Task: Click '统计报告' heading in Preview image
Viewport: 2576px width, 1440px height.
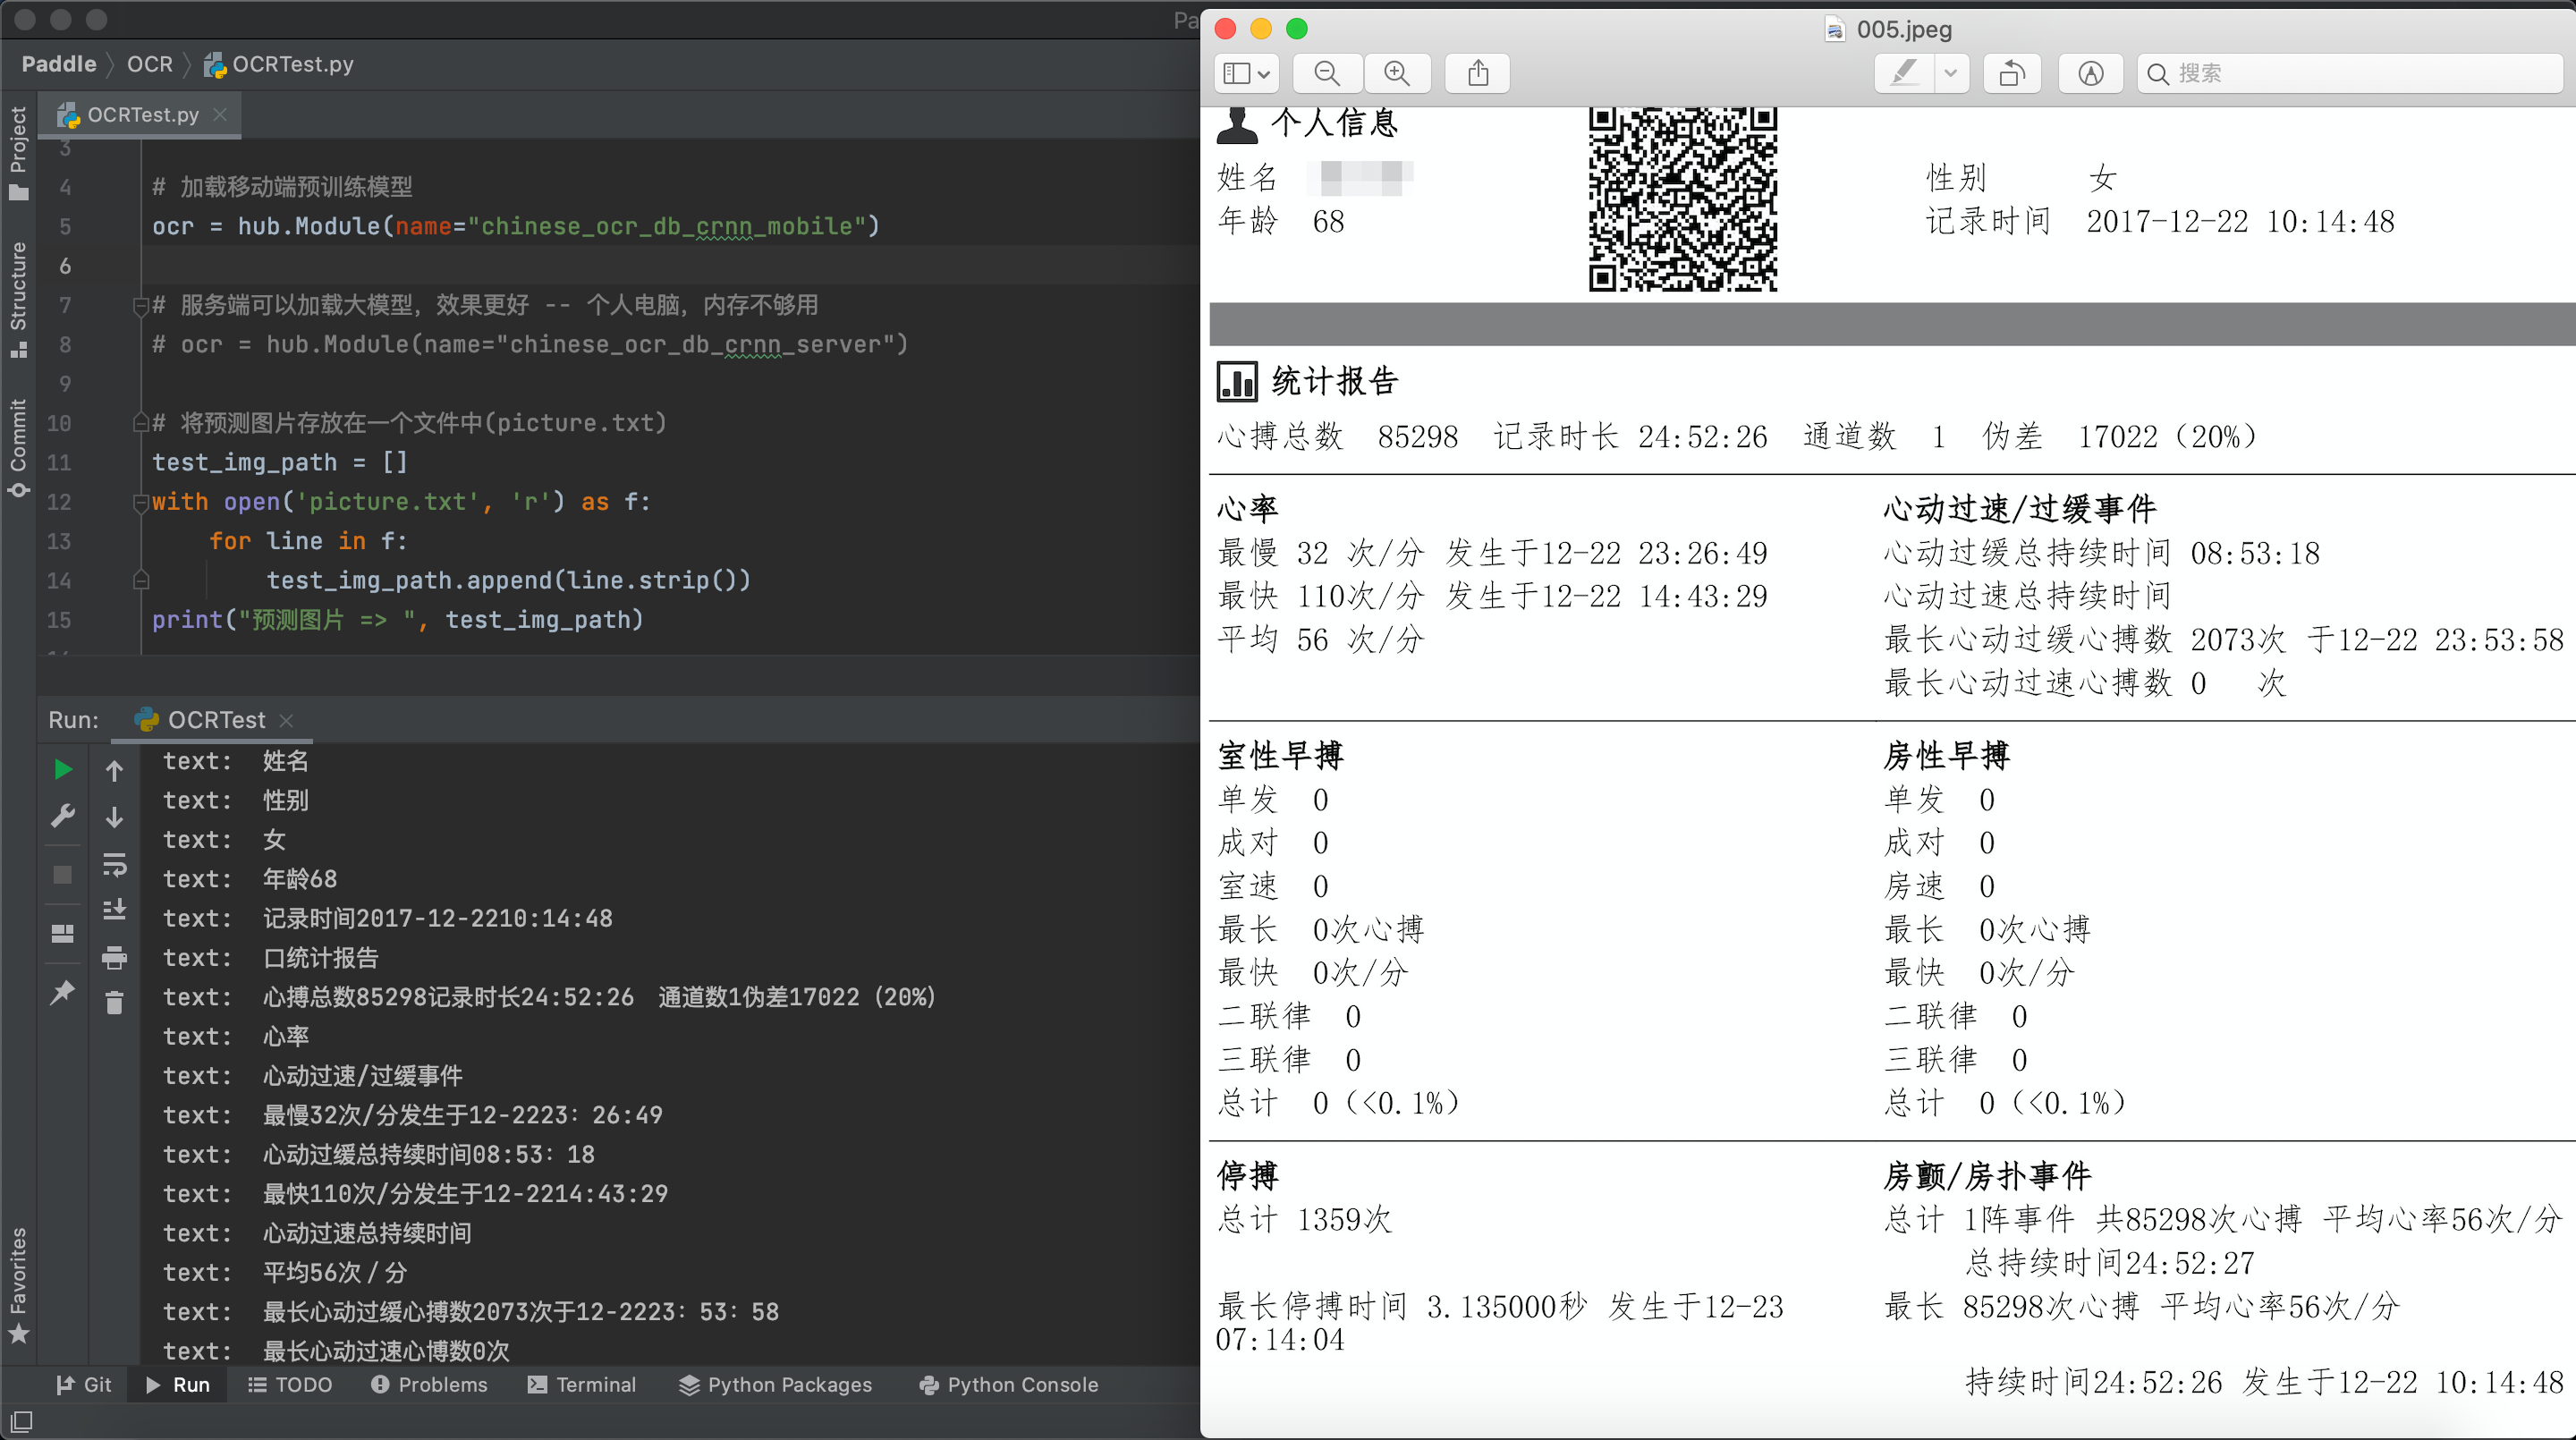Action: (1334, 381)
